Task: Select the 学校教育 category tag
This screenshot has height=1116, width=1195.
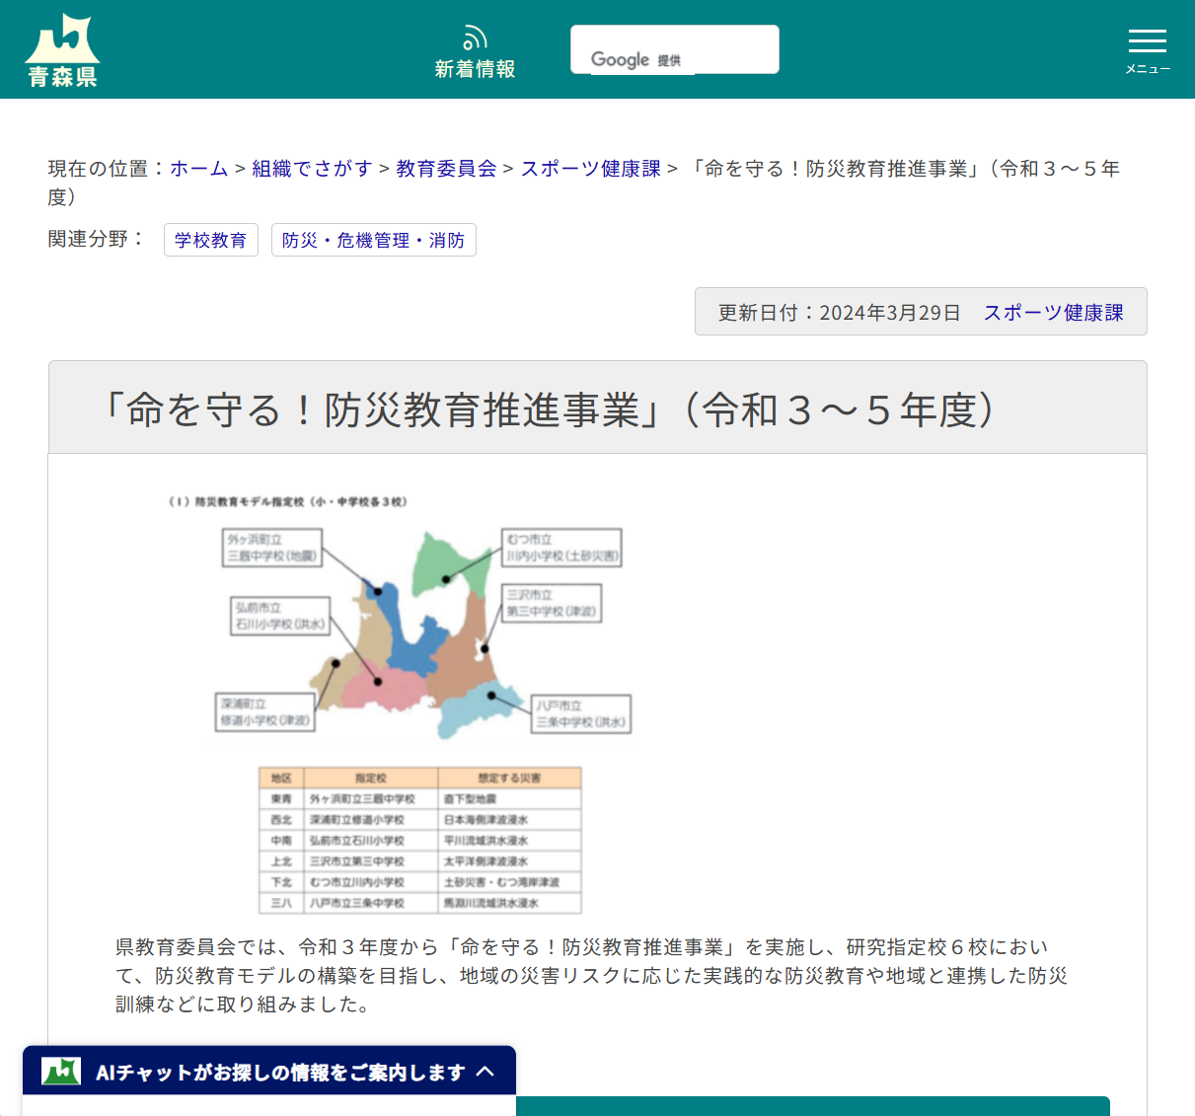Action: click(x=210, y=240)
